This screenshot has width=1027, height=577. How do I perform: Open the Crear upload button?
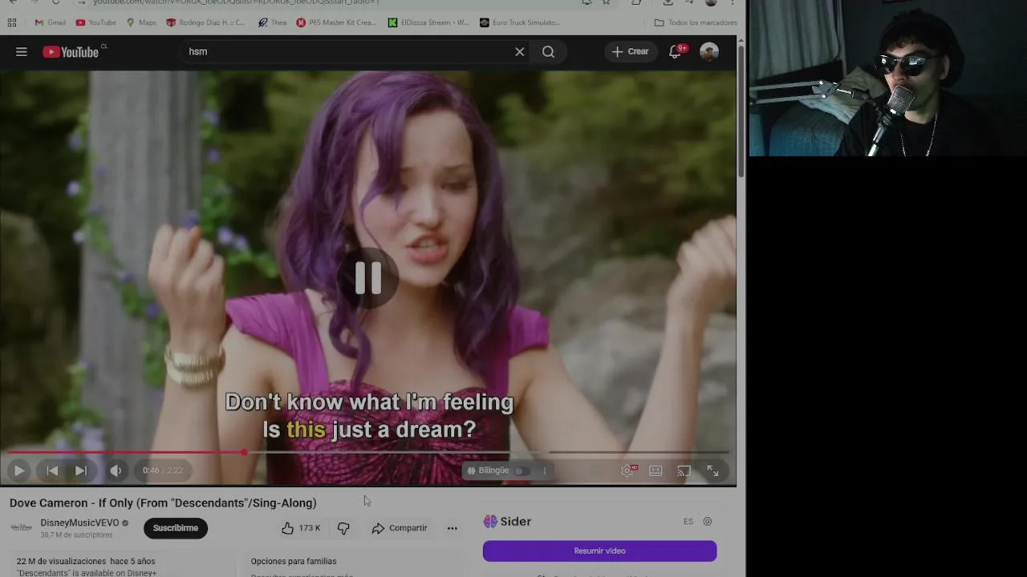click(x=630, y=51)
